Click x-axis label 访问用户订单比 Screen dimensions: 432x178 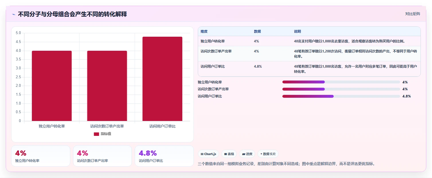click(162, 126)
